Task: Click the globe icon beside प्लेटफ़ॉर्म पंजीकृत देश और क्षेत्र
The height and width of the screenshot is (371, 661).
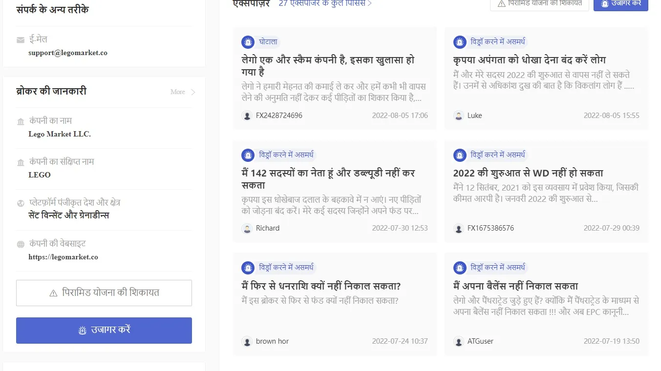Action: click(x=21, y=203)
